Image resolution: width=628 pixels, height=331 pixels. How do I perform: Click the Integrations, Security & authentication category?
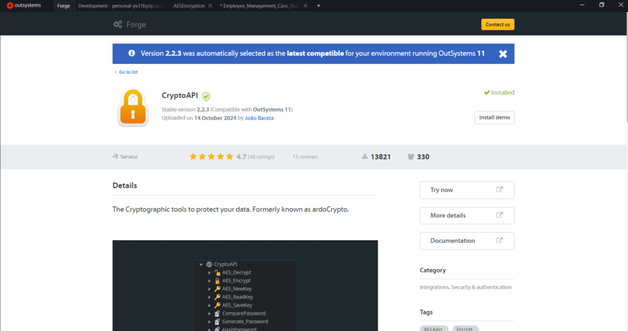point(465,287)
